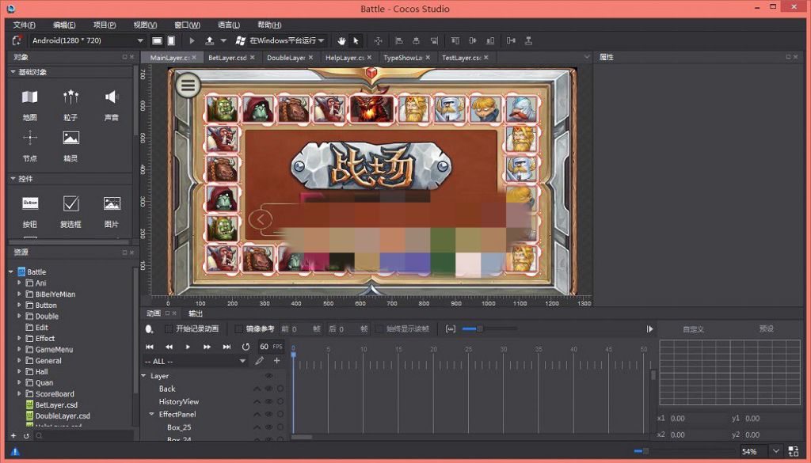Open the 项目(P) menu
Viewport: 811px width, 463px height.
click(105, 25)
